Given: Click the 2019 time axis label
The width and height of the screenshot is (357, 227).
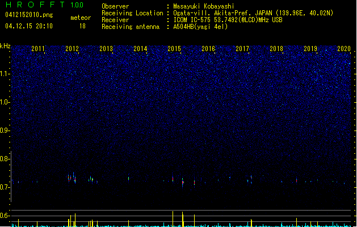Looking at the screenshot, I should click(x=310, y=49).
